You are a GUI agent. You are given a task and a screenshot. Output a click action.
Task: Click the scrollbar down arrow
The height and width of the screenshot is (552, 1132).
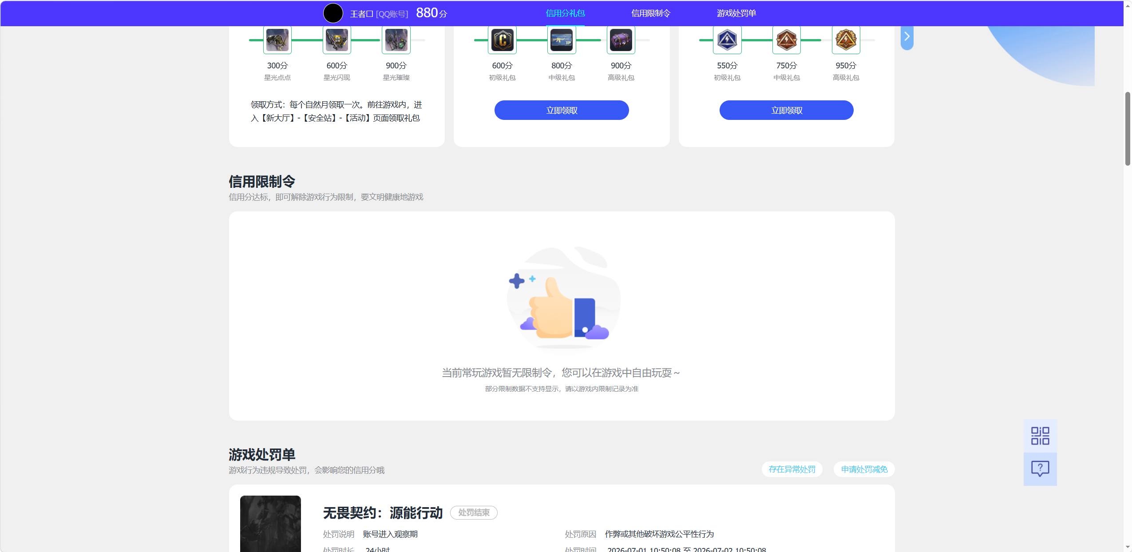(1128, 547)
